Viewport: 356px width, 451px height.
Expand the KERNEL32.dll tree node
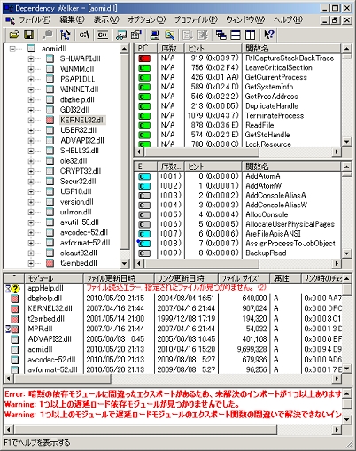[x=31, y=121]
